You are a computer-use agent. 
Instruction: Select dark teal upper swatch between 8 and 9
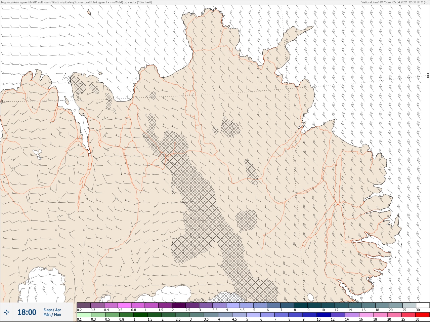[301, 305]
